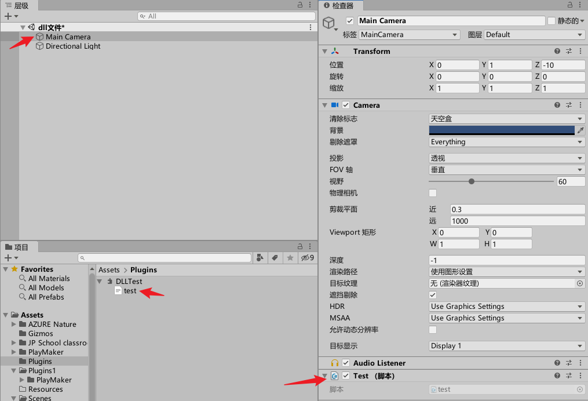This screenshot has height=401, width=588.
Task: Open Audio Listener help
Action: tap(557, 363)
